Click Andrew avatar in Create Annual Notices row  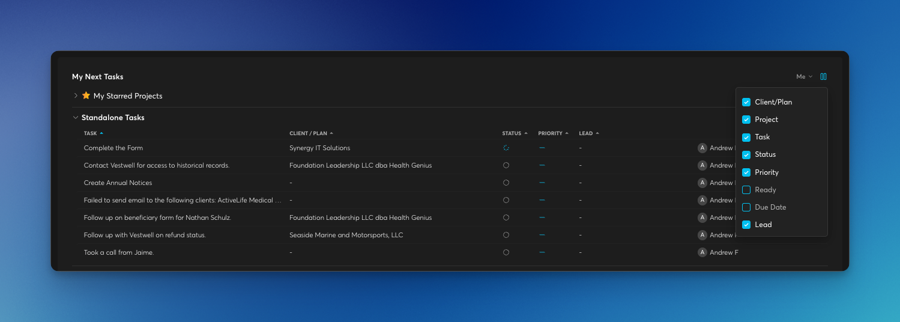(702, 183)
